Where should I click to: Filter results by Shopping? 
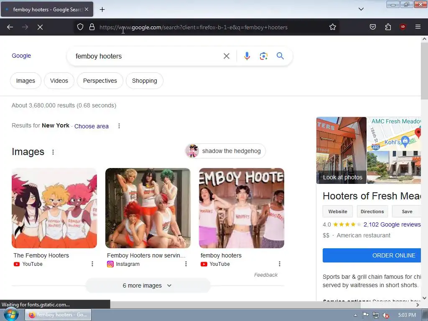click(x=144, y=81)
